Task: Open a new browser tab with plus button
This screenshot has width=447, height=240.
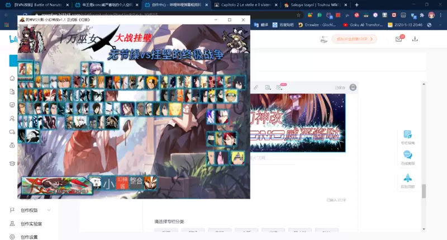Action: (356, 5)
